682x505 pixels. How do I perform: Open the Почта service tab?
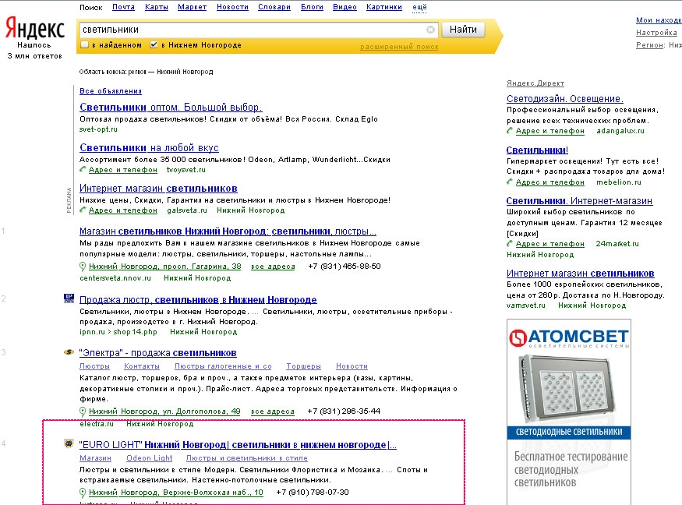123,7
